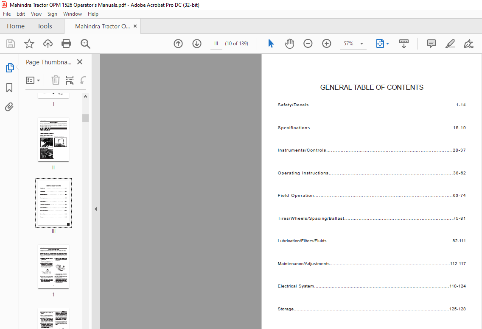Click the GENERAL TABLE OF CONTENTS heading

click(372, 88)
